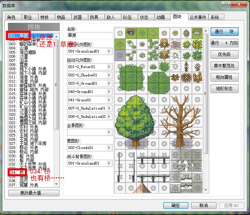The image size is (250, 215).
Task: Open the 特技 tab
Action: pyautogui.click(x=46, y=17)
